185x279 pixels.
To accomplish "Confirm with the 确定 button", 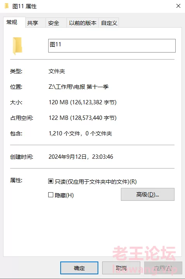I will (79, 268).
